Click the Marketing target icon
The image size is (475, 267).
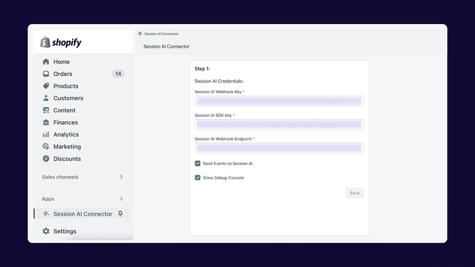(x=46, y=147)
